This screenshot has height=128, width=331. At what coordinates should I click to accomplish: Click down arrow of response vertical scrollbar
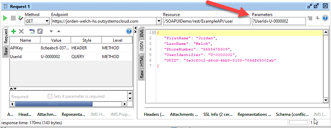click(x=325, y=101)
